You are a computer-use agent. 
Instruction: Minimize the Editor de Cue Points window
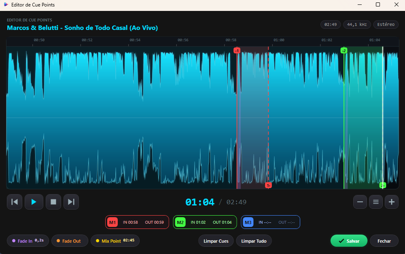click(360, 4)
